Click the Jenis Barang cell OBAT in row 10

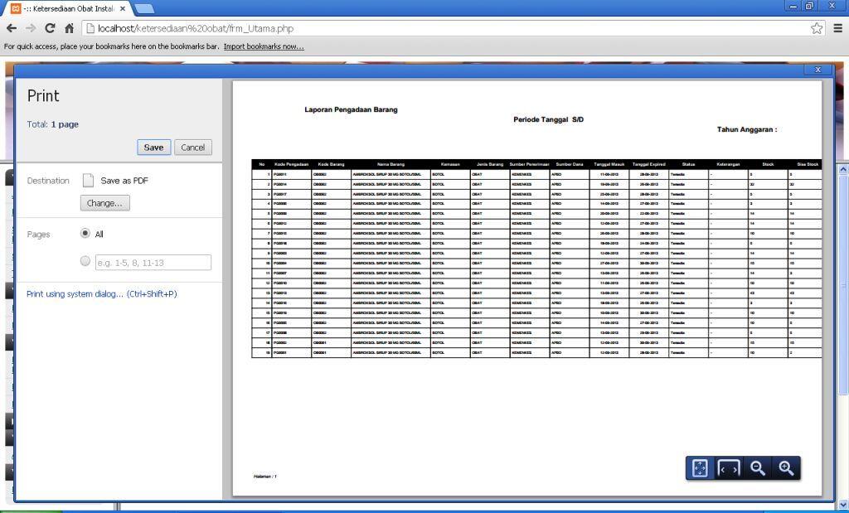pyautogui.click(x=490, y=263)
